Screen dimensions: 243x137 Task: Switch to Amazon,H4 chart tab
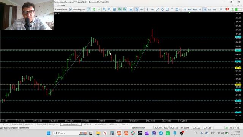coord(17,124)
